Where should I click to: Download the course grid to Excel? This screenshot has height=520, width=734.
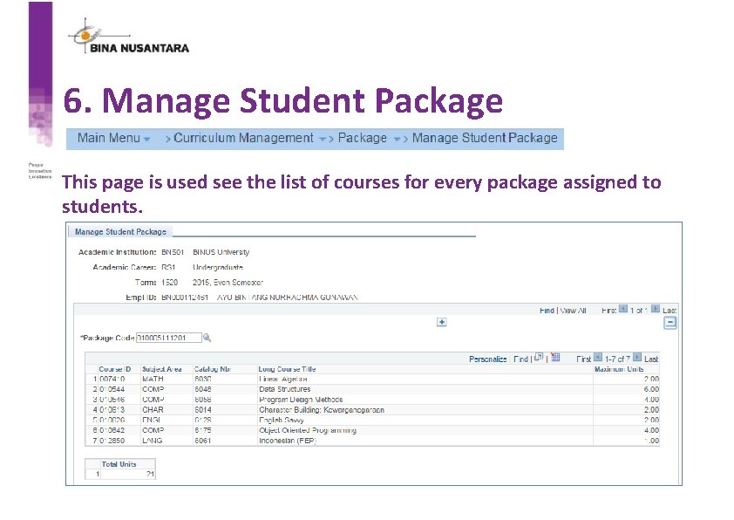click(556, 358)
